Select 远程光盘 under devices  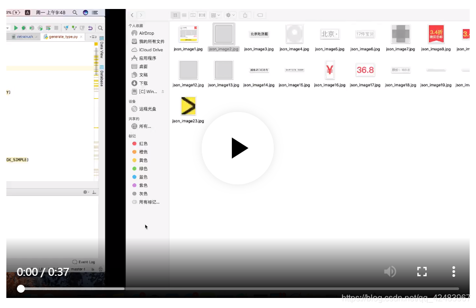[144, 109]
